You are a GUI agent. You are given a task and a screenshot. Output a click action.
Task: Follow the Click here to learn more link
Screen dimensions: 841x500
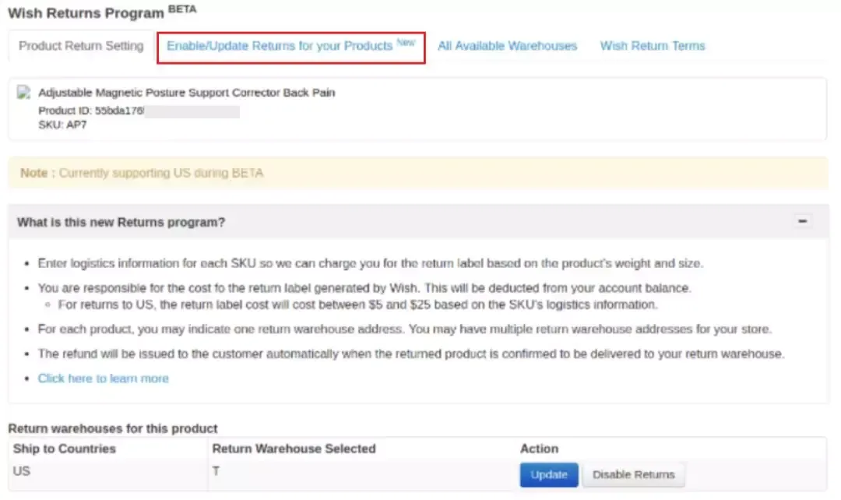103,379
